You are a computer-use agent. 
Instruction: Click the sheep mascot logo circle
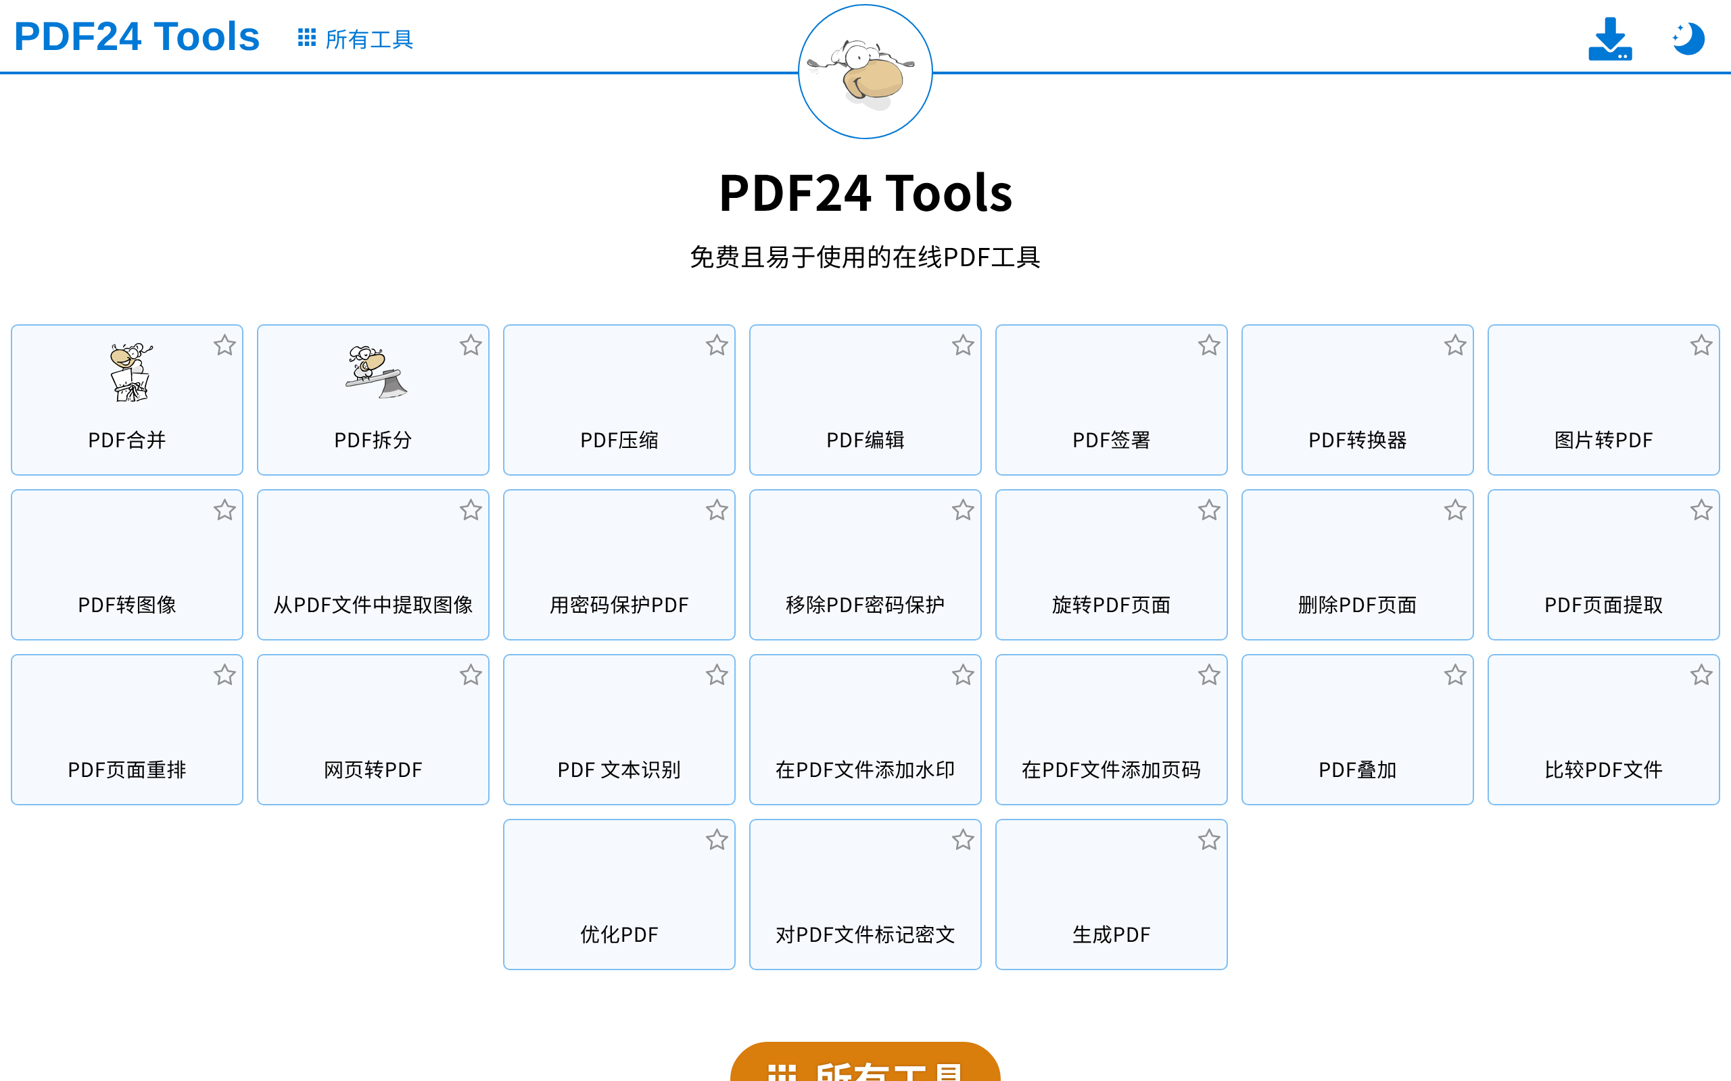coord(865,72)
